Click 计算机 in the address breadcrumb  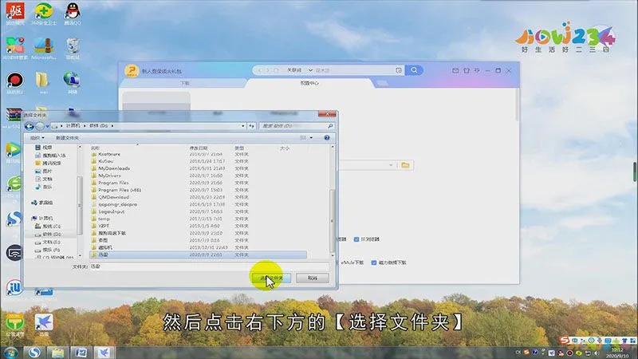[x=73, y=126]
